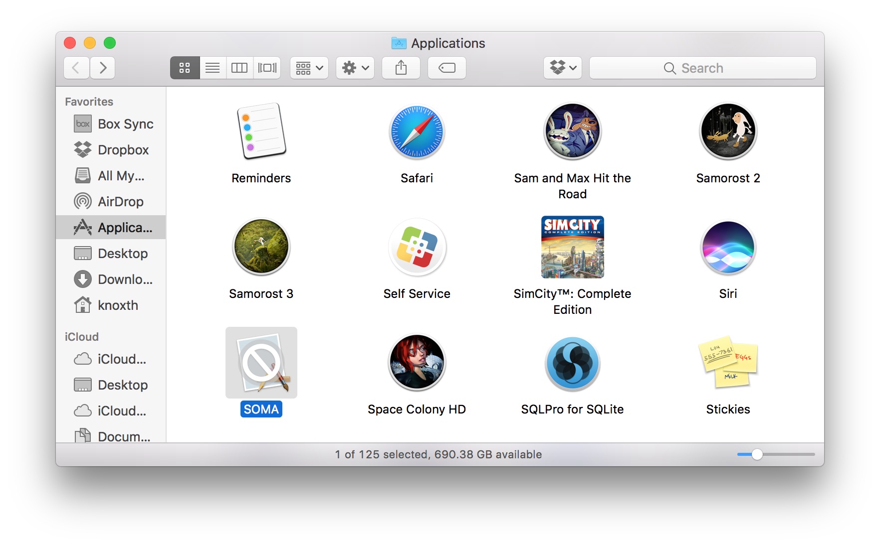This screenshot has height=546, width=880.
Task: Click the Reminders name label
Action: [261, 178]
